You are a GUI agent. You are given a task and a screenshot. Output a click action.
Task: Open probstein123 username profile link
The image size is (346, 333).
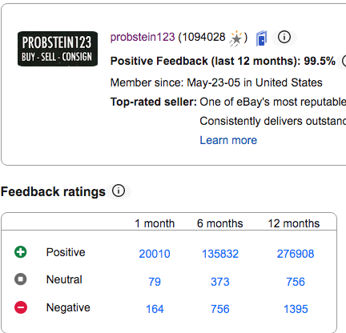pos(143,37)
